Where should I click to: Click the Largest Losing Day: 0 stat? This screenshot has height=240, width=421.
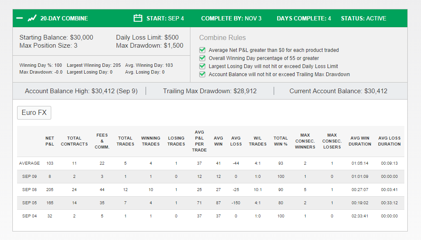point(90,72)
